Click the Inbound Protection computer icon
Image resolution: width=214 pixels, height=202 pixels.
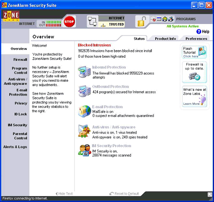pyautogui.click(x=84, y=72)
